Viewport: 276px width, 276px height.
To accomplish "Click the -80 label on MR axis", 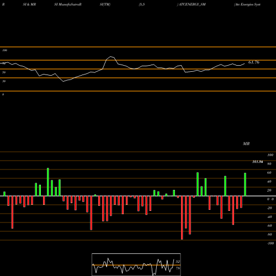I will pos(269,235).
